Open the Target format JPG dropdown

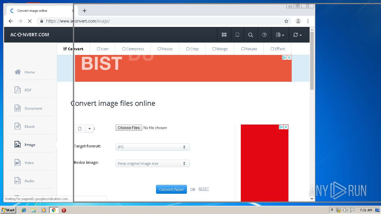point(152,147)
